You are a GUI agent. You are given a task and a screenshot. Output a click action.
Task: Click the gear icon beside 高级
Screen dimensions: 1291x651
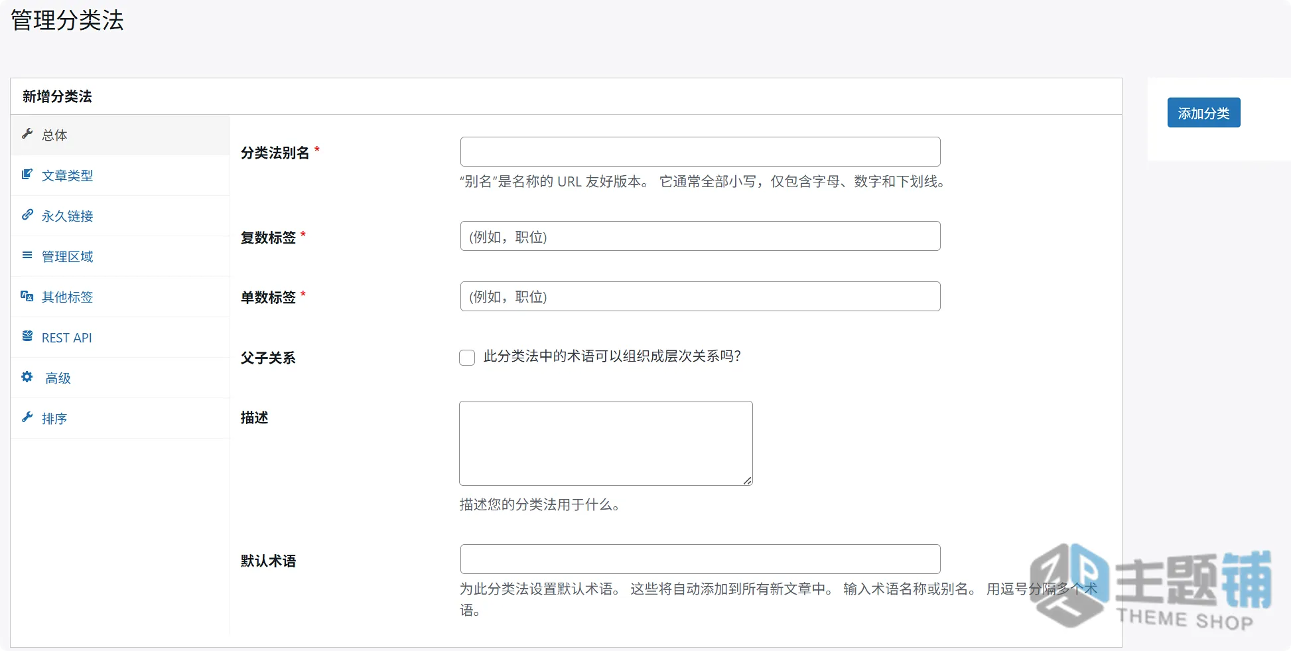point(27,376)
